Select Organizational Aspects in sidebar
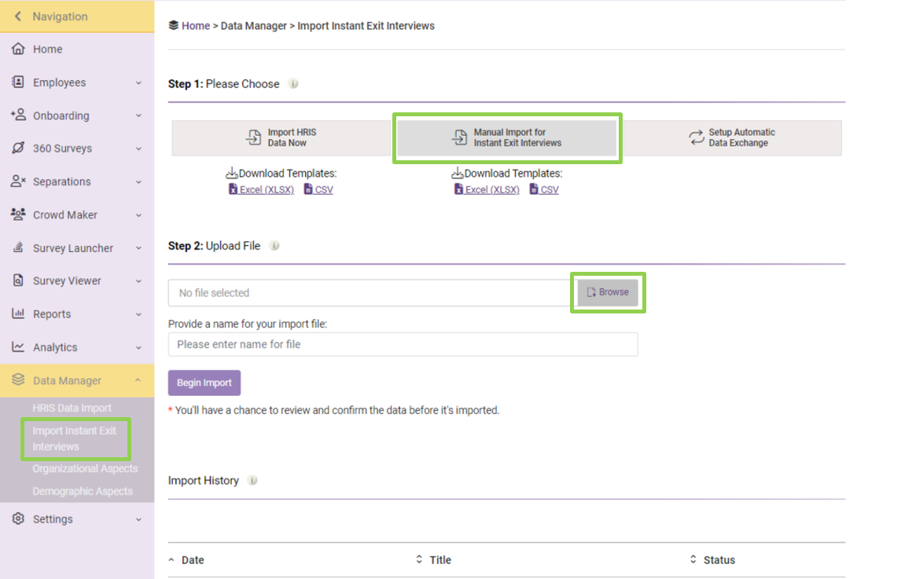This screenshot has width=901, height=579. [x=84, y=468]
